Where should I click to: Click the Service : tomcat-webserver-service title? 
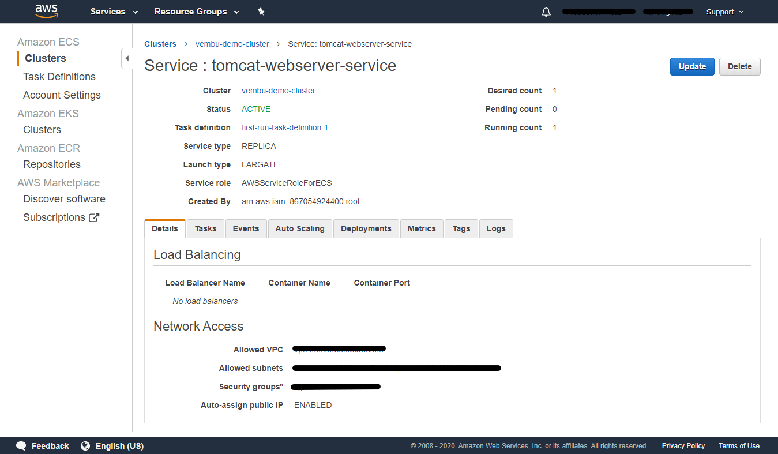pyautogui.click(x=270, y=66)
